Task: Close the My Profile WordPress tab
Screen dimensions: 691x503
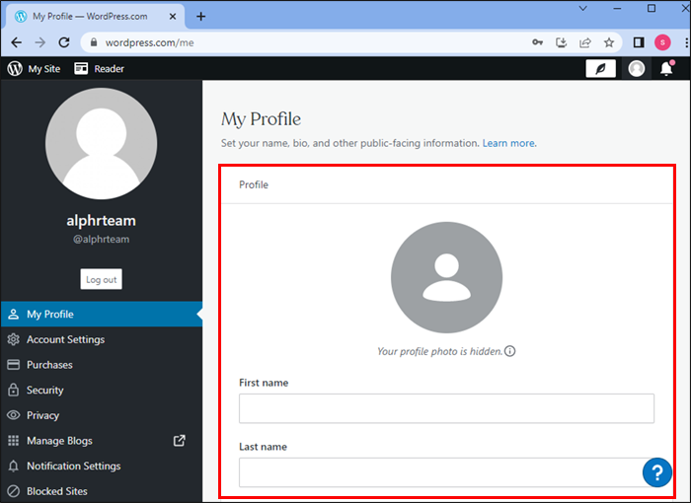Action: [x=173, y=17]
